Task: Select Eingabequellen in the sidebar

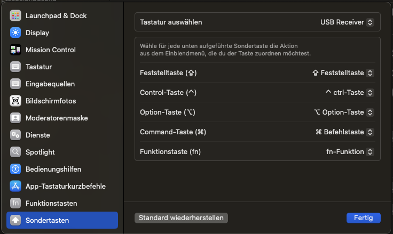Action: click(50, 84)
